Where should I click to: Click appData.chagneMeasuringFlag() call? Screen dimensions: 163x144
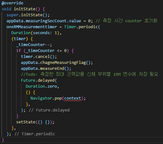(x=57, y=63)
